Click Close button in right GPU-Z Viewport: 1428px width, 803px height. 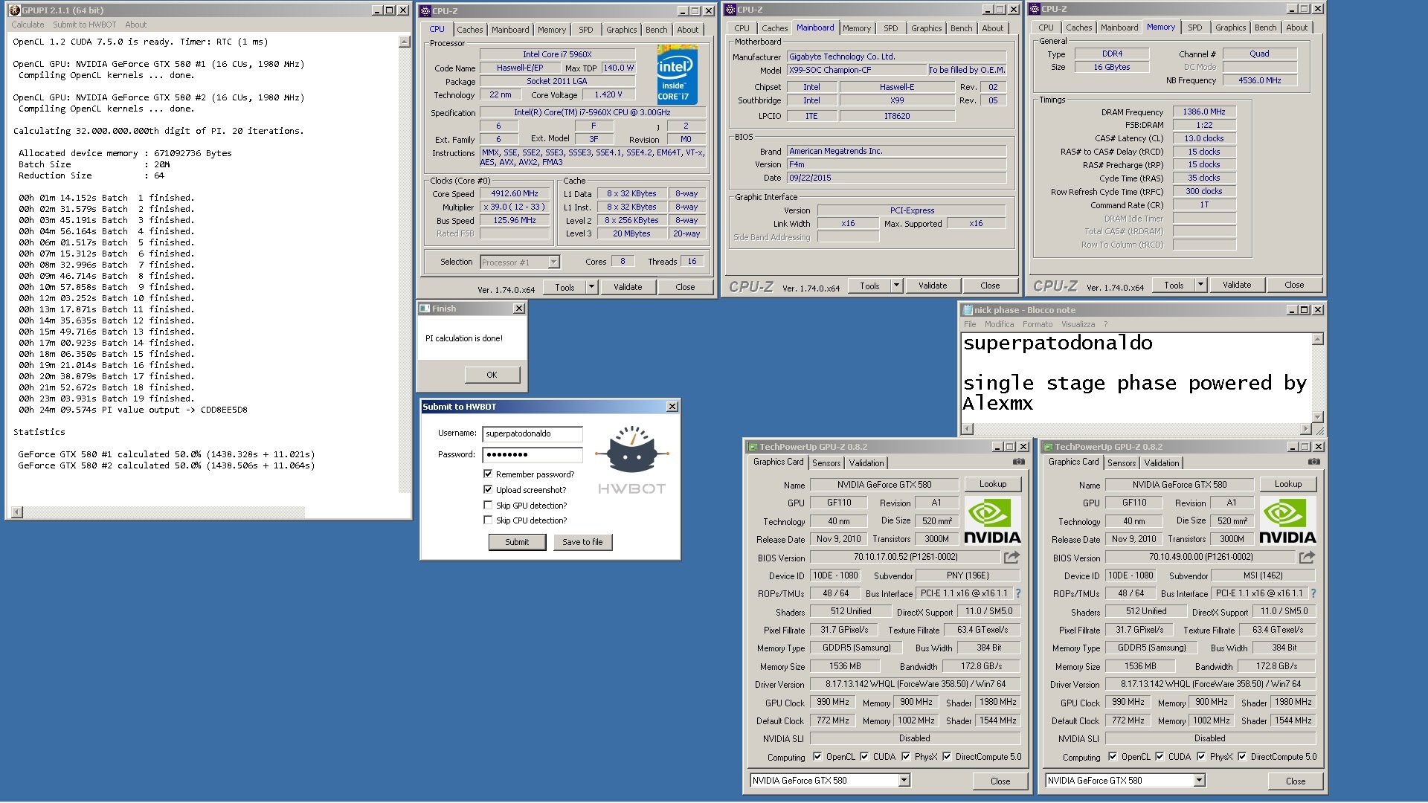point(1296,781)
